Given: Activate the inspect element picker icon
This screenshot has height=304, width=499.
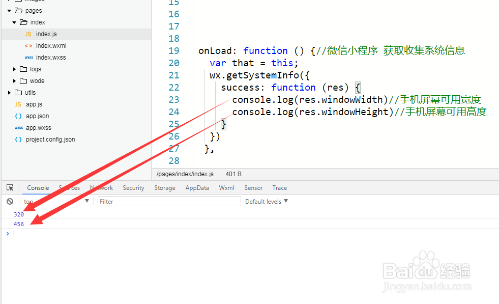Looking at the screenshot, I should [10, 187].
